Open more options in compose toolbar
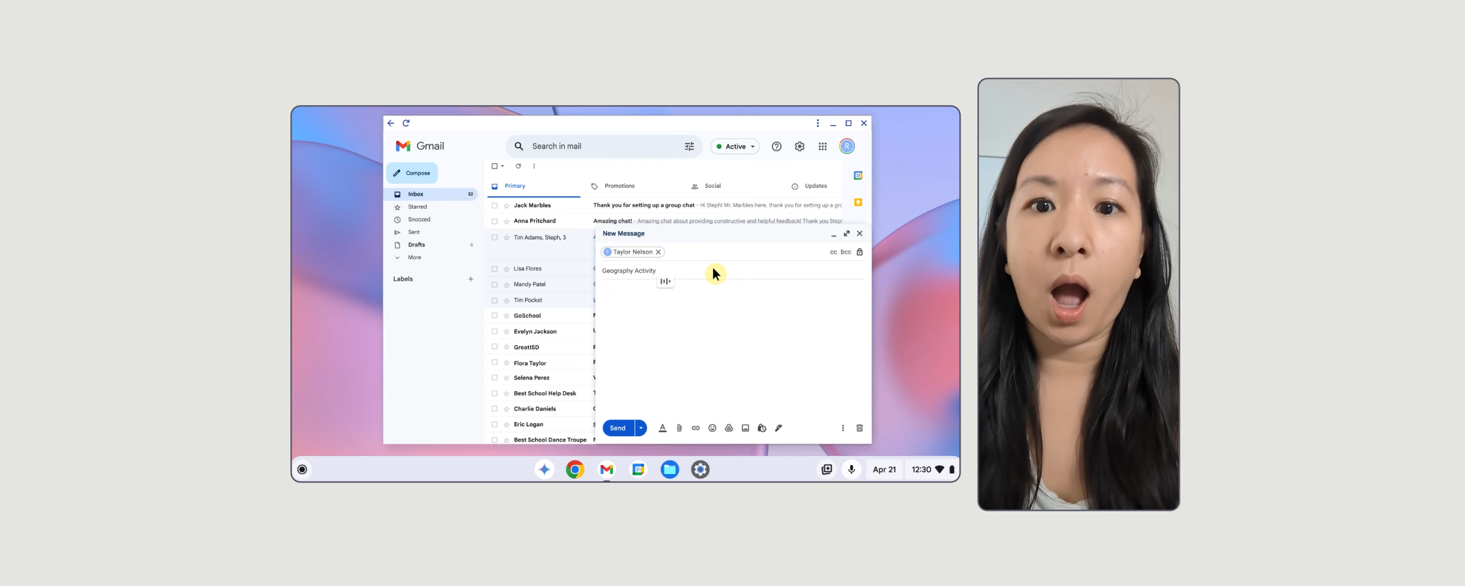 click(842, 428)
